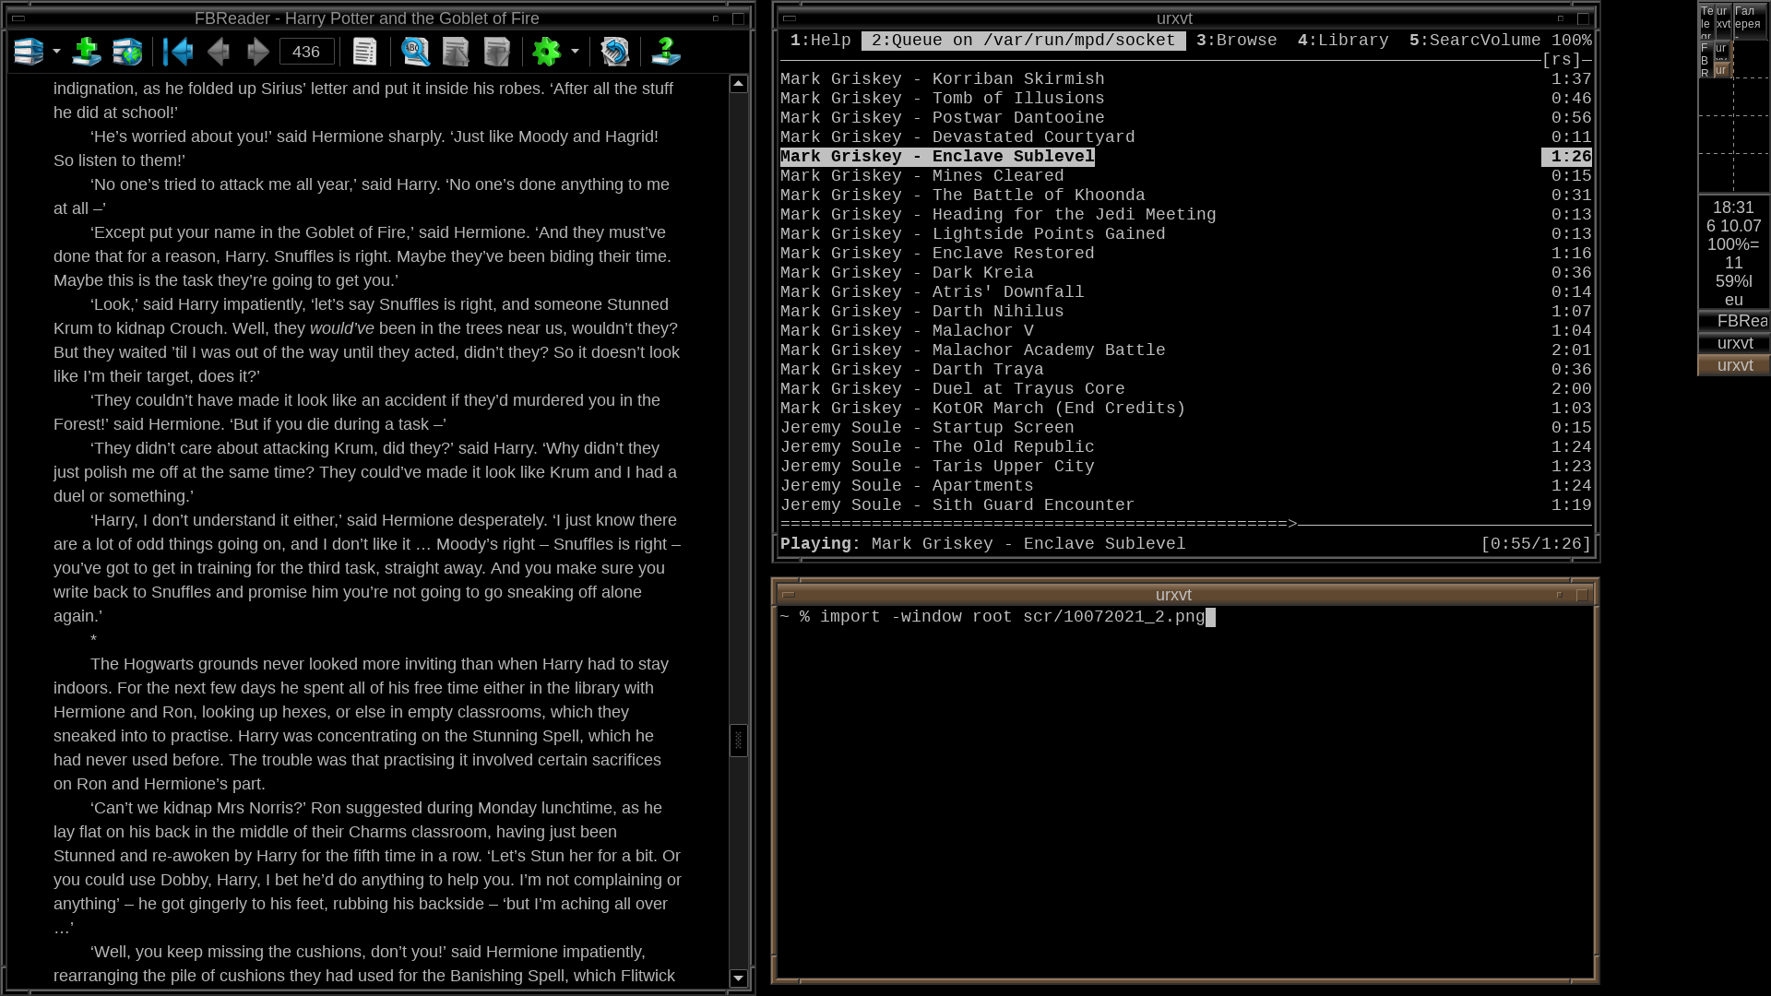Click the FBReader vertical scrollbar thumb

tap(739, 741)
